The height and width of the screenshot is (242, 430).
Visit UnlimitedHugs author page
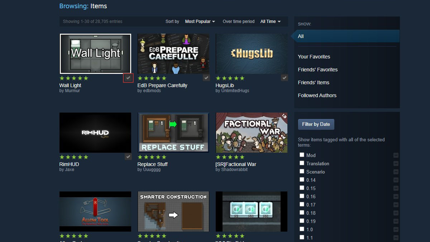tap(235, 91)
